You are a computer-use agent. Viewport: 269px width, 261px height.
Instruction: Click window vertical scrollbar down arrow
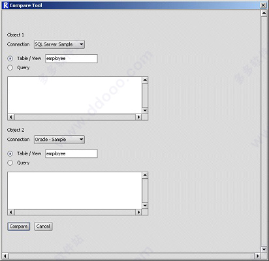click(x=264, y=249)
